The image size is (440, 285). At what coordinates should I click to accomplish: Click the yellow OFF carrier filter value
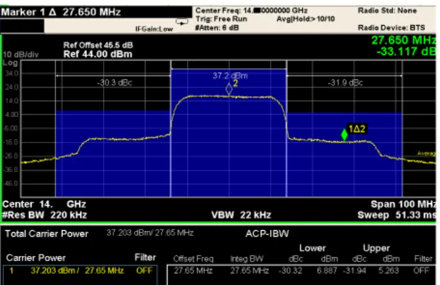coord(144,271)
